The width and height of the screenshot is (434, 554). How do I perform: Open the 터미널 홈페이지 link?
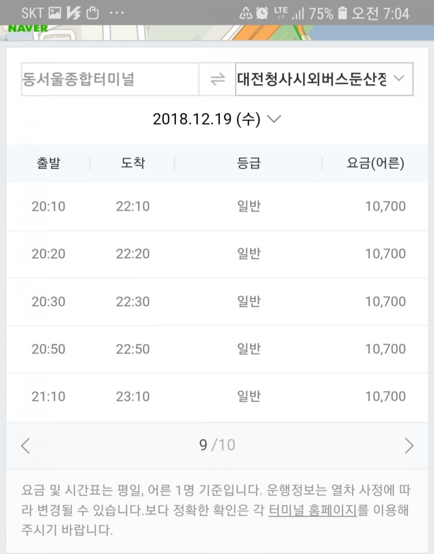pos(313,510)
